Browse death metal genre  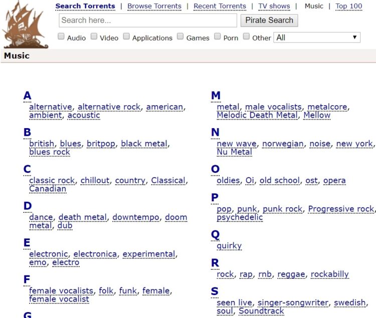tap(83, 217)
